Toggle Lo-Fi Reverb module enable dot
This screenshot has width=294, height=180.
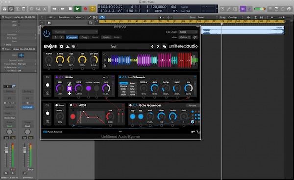click(x=120, y=77)
